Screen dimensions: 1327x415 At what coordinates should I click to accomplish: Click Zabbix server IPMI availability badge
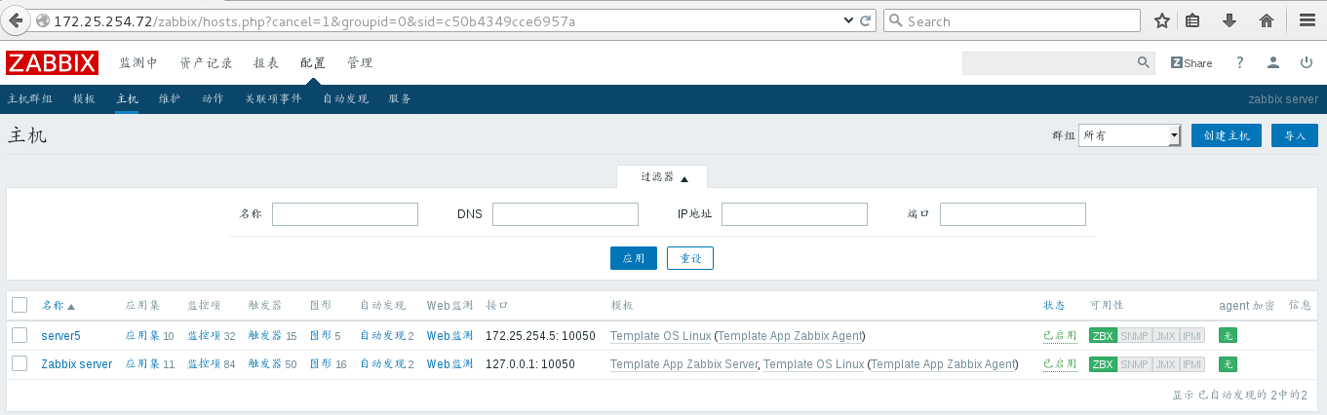[x=1192, y=363]
